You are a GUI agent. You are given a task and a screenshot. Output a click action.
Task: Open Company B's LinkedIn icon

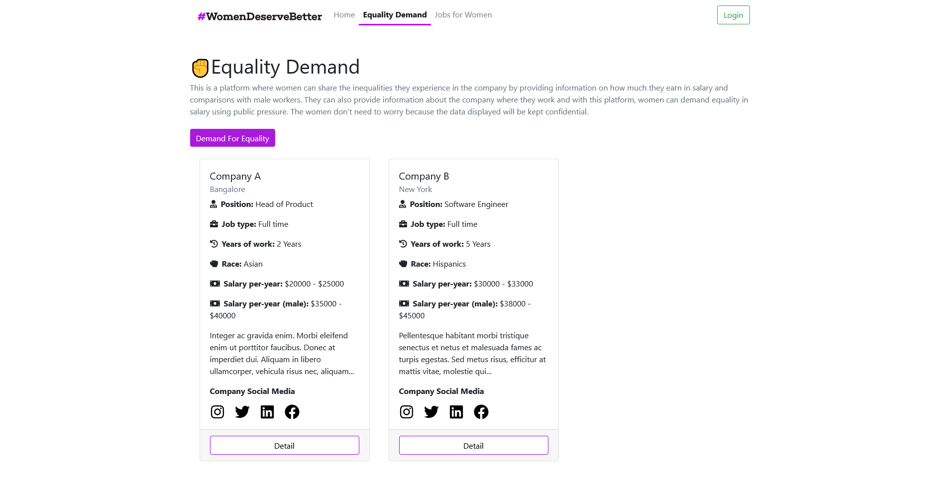[x=456, y=412]
